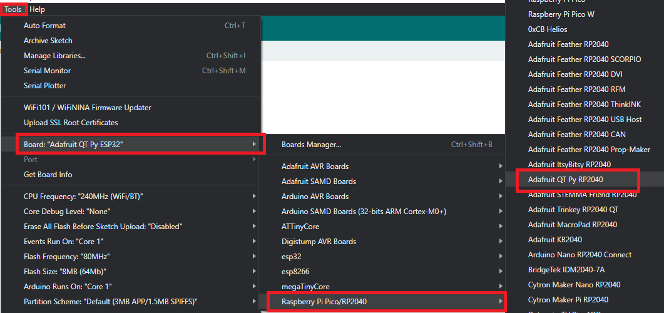Viewport: 664px width, 313px height.
Task: Open the Serial Plotter
Action: click(x=44, y=86)
